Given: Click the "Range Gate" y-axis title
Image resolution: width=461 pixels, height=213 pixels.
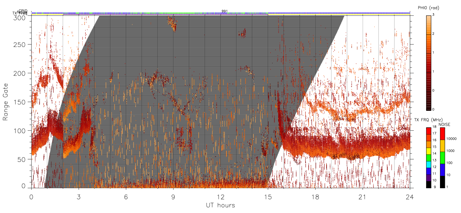Looking at the screenshot, I should tap(6, 102).
